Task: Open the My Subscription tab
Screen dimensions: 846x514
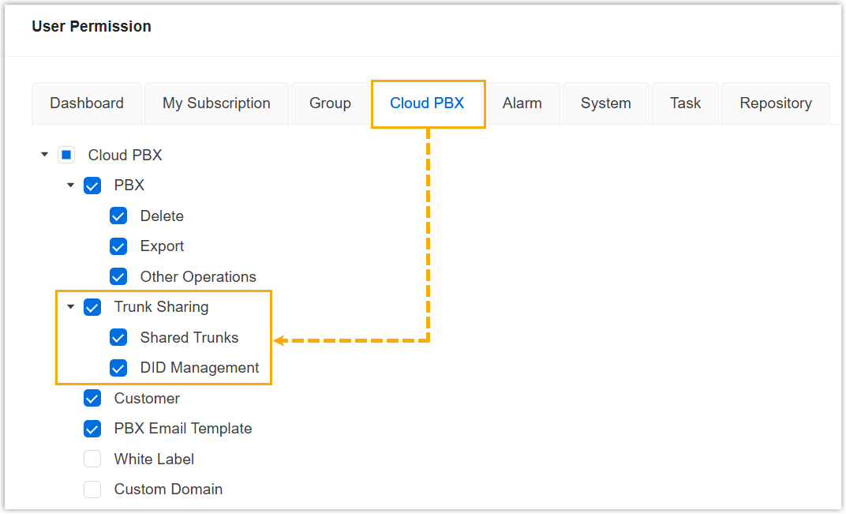Action: [216, 103]
